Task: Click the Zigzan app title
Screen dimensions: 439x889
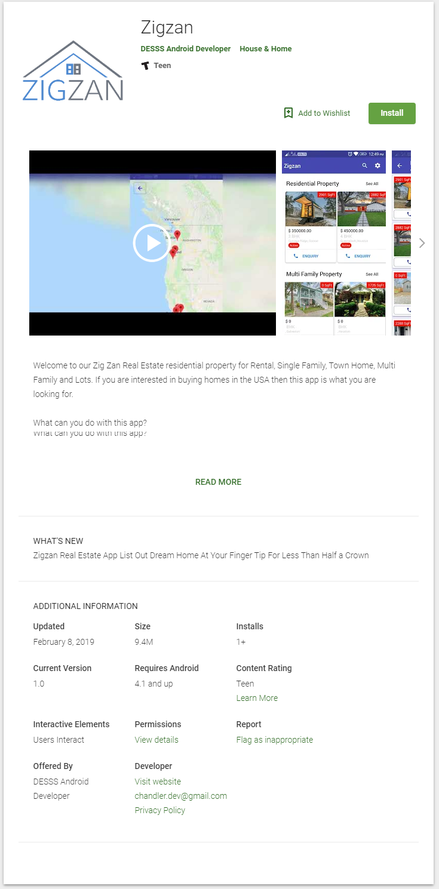Action: (167, 27)
